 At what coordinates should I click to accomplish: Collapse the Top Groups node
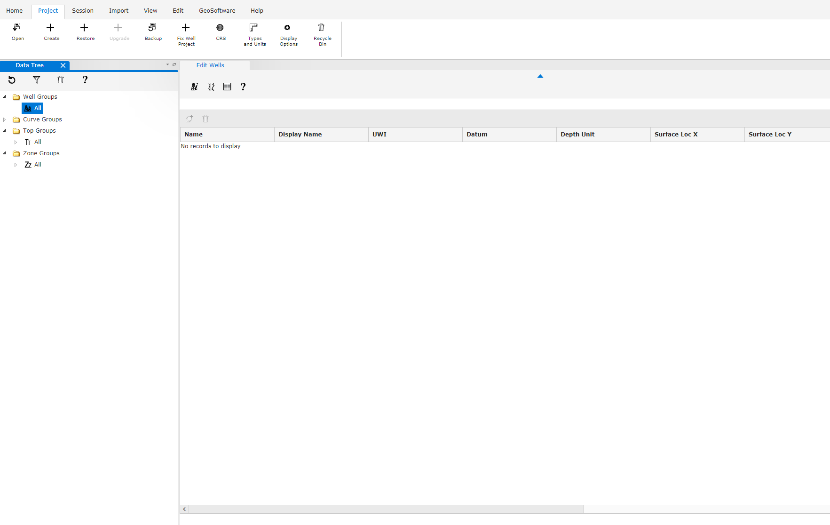5,131
